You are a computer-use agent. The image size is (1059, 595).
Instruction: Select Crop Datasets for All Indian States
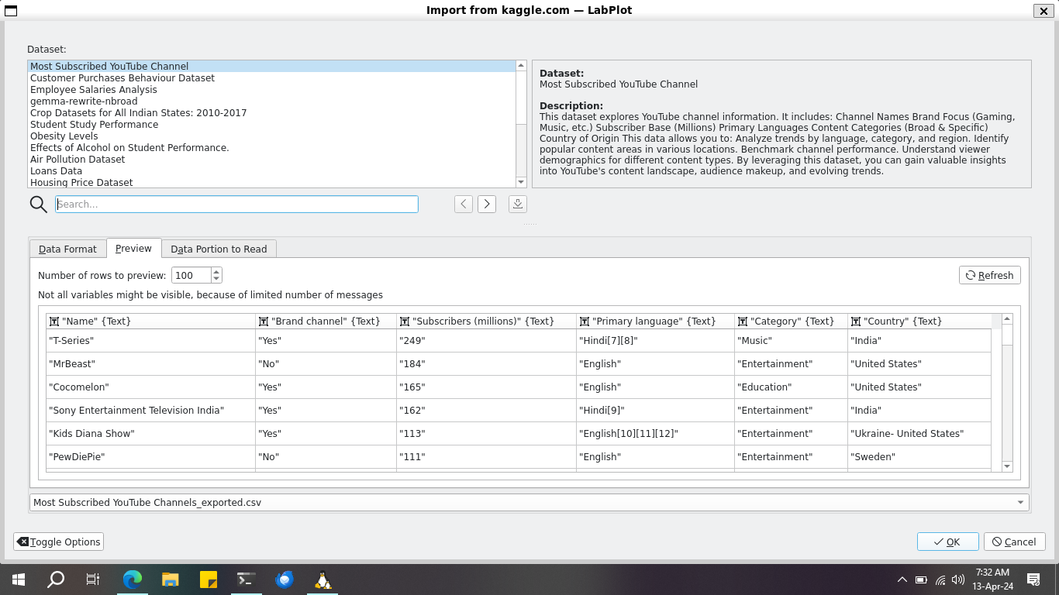[x=271, y=113]
